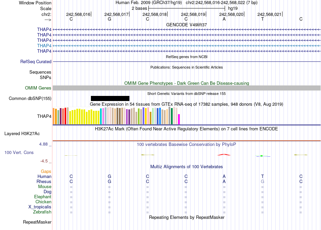This screenshot has height=230, width=321.
Task: Click the light blue THAP4 intron line
Action: point(187,46)
